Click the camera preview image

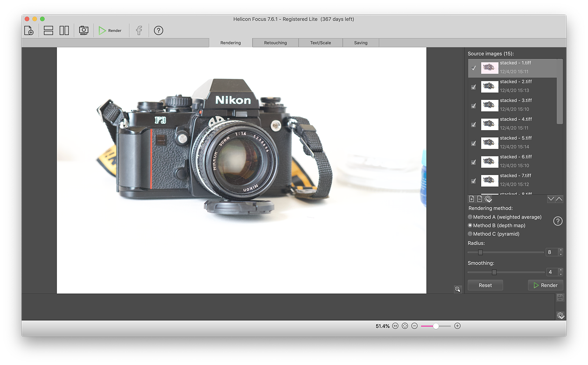[x=242, y=170]
